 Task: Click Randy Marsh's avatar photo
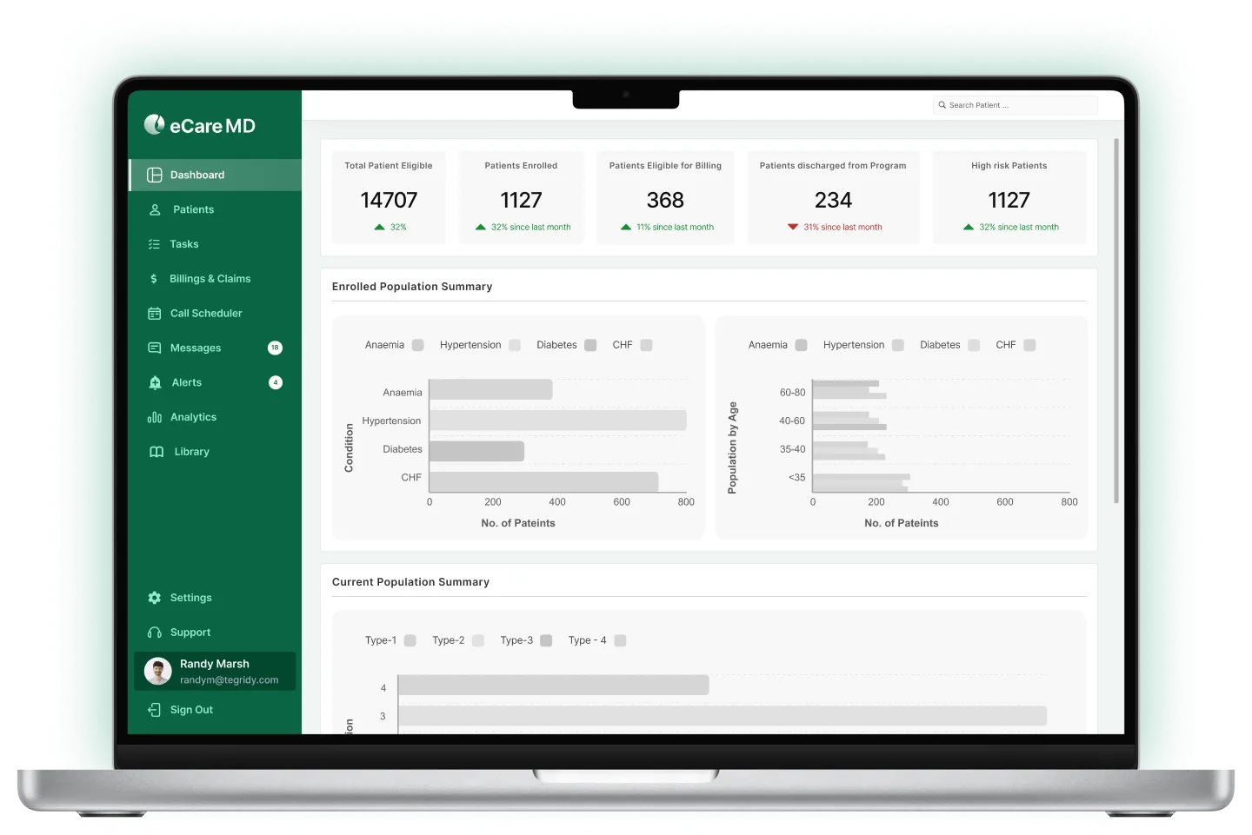157,671
